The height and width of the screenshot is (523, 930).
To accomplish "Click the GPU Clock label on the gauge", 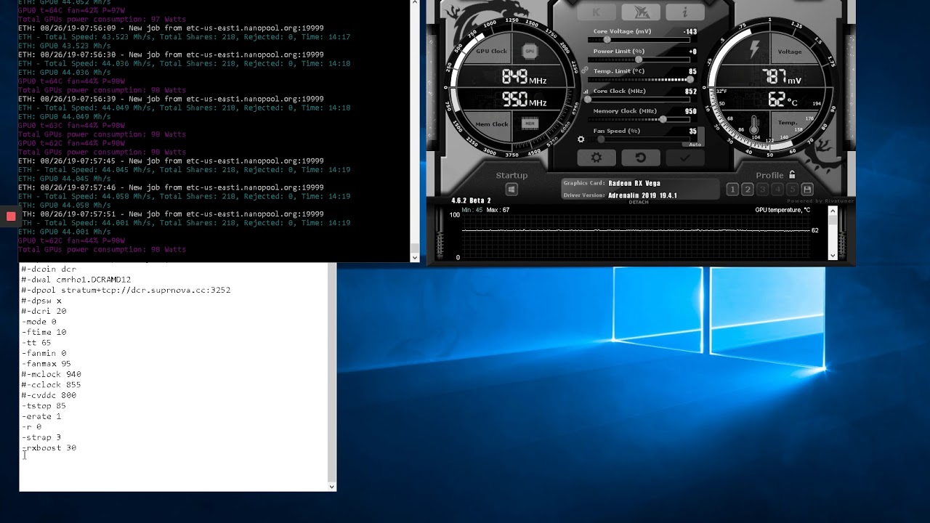I will click(491, 51).
